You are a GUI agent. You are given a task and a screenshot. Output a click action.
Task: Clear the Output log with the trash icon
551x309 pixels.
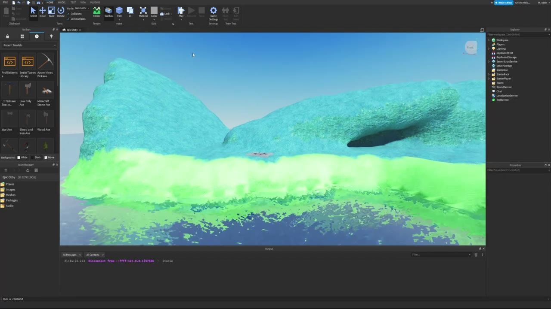pyautogui.click(x=476, y=254)
